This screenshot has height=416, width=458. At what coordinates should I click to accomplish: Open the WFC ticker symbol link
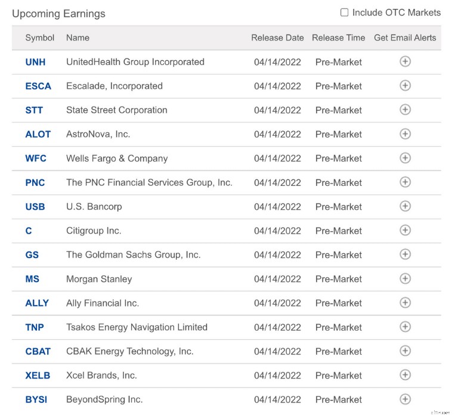36,159
